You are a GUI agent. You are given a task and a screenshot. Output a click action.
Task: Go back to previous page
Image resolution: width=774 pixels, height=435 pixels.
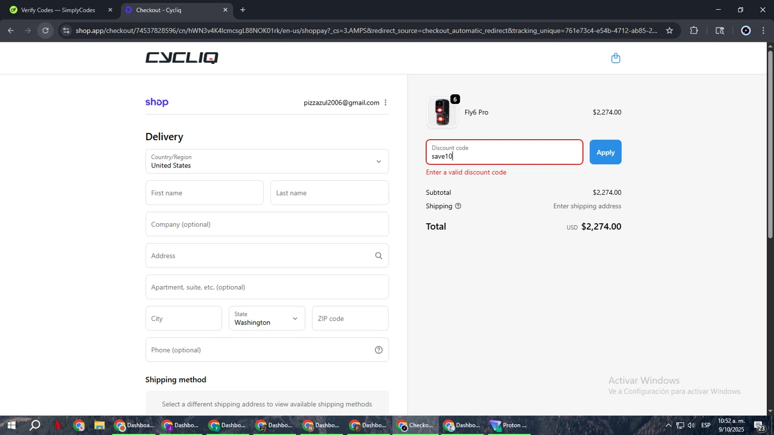click(x=11, y=30)
